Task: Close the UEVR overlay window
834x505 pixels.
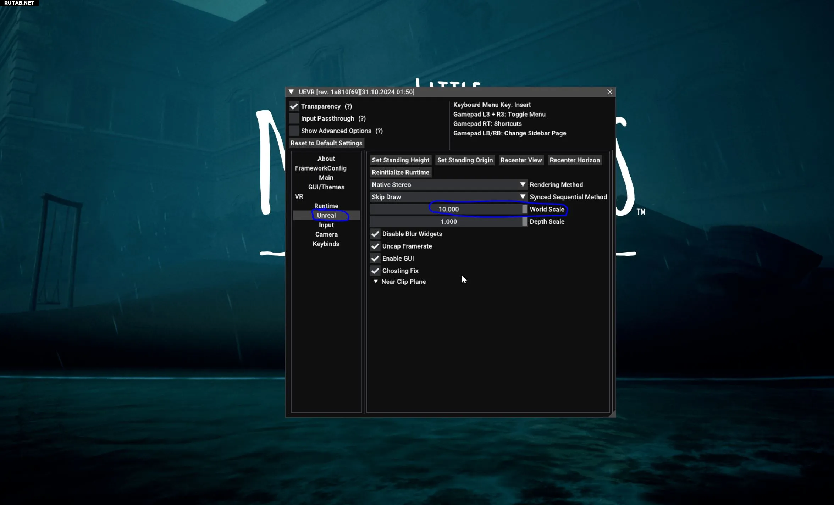Action: [609, 92]
